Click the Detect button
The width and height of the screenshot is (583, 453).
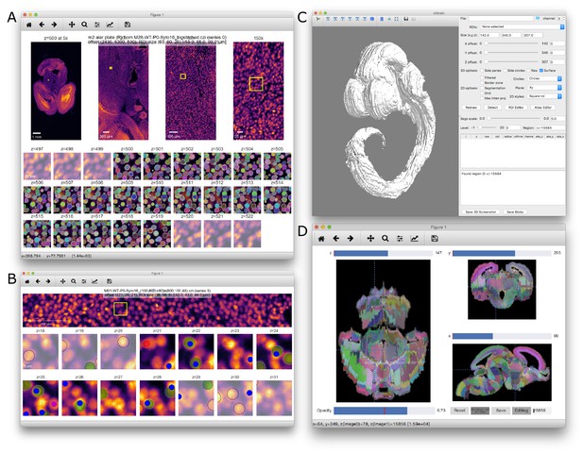(492, 108)
